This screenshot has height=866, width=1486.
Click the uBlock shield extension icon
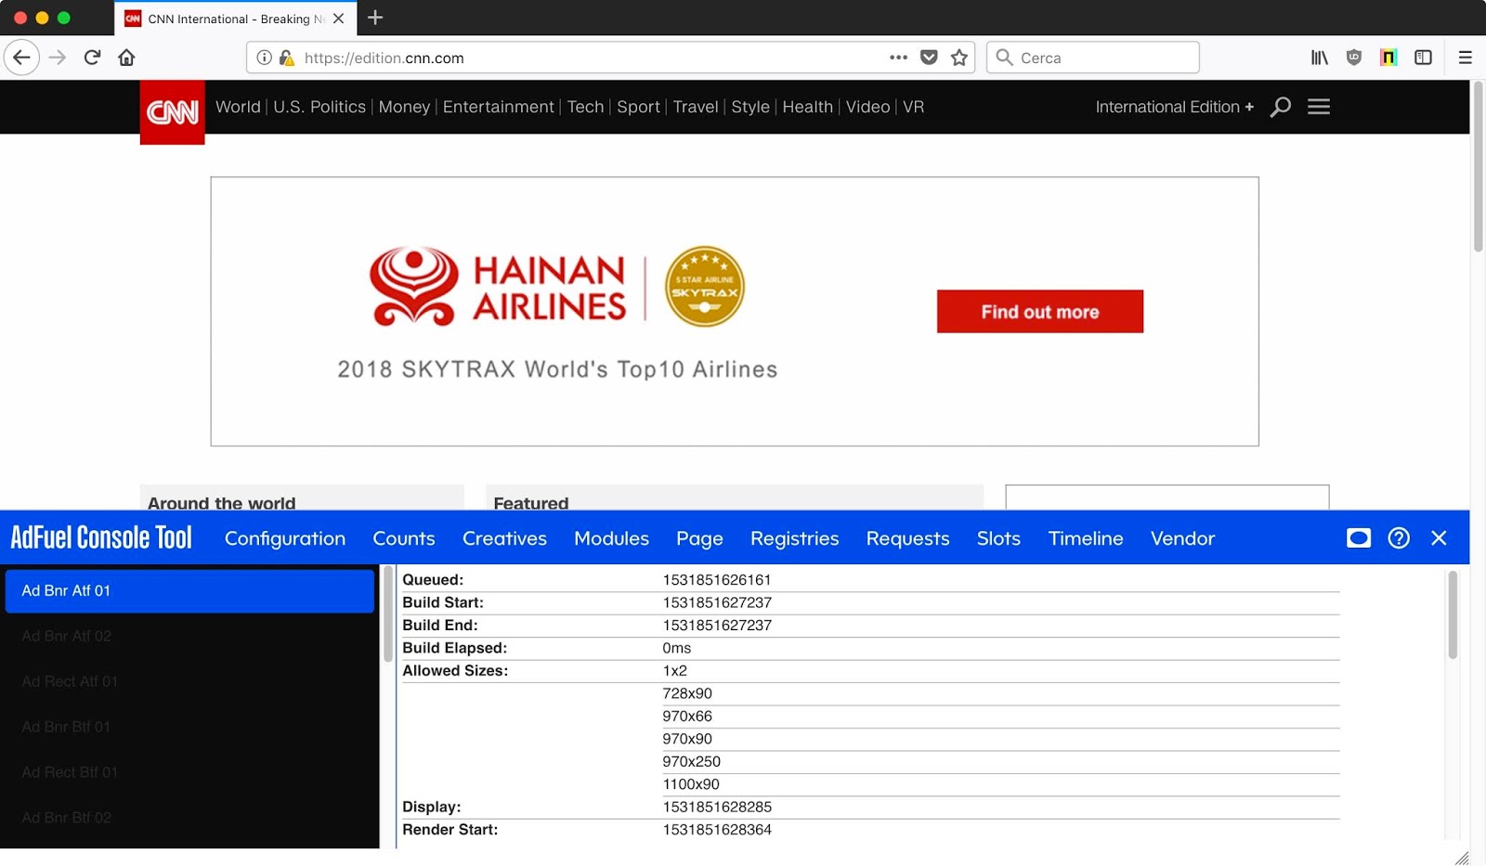[1354, 58]
